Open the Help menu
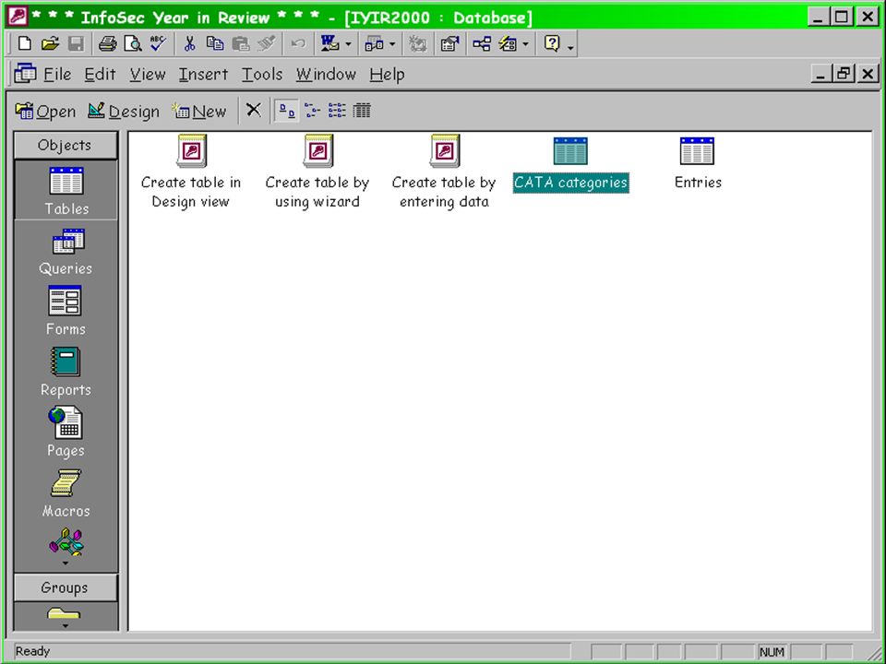The image size is (886, 664). [387, 75]
